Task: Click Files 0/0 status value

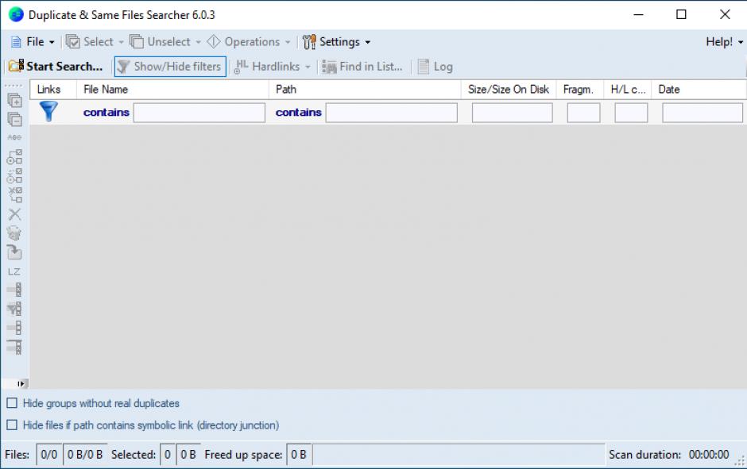Action: pos(49,455)
